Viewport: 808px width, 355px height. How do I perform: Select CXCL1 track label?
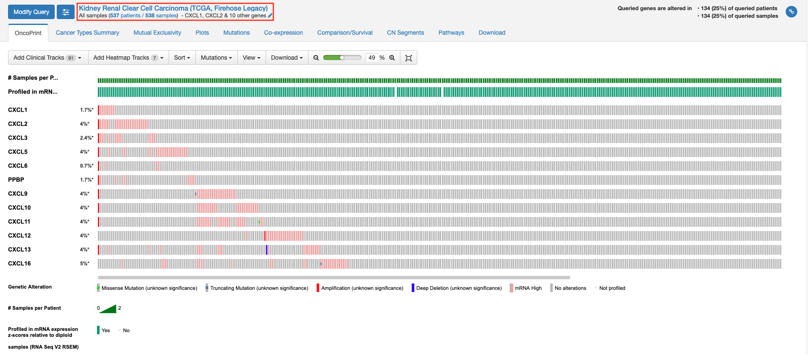18,110
